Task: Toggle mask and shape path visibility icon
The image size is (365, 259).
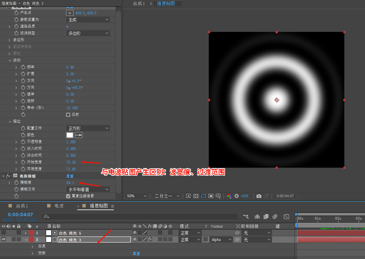Action: click(x=203, y=196)
